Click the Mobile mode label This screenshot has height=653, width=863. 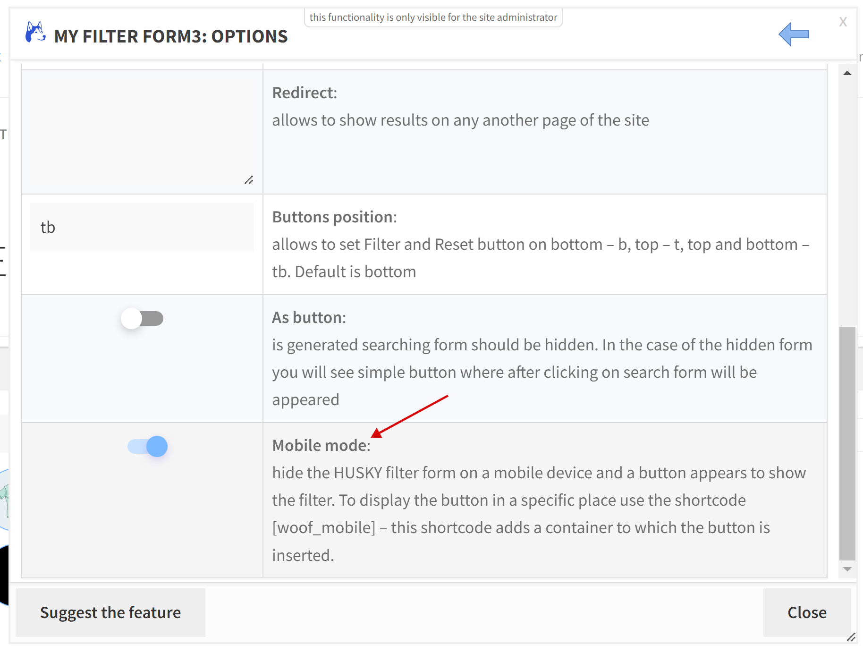(322, 445)
